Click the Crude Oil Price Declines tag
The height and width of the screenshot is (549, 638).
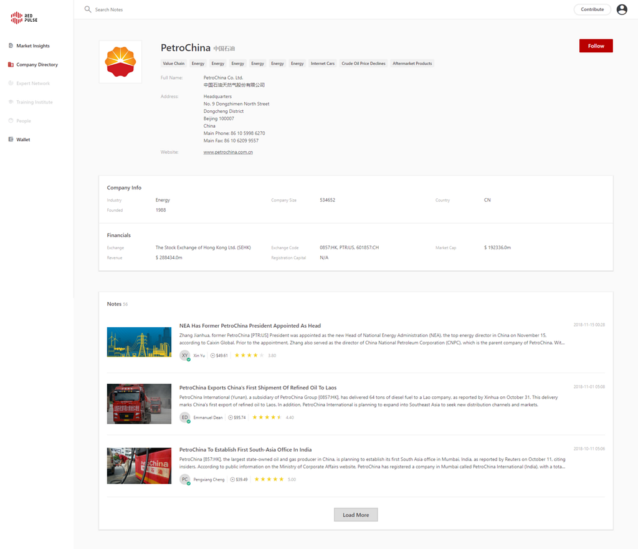(363, 64)
